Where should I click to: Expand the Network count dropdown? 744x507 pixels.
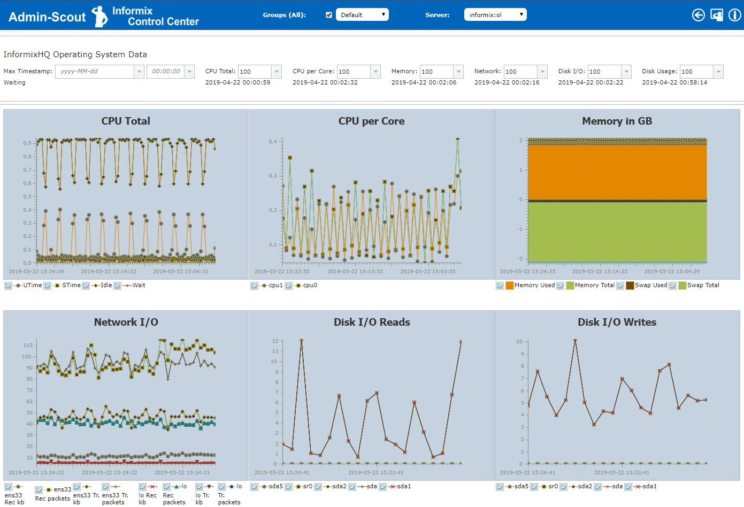point(542,71)
